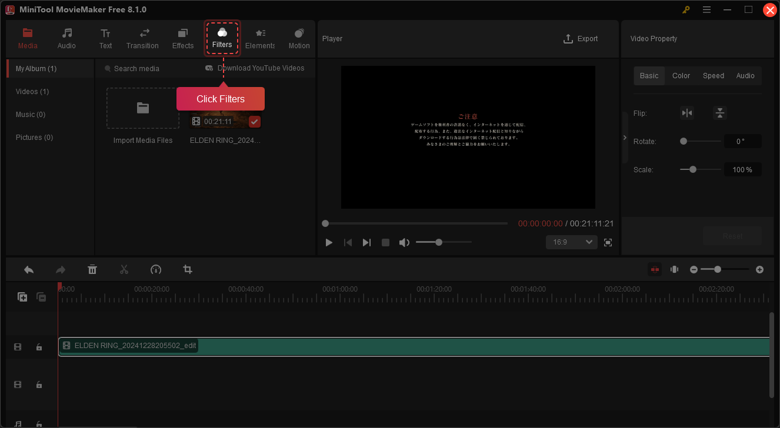Adjust the Scale slider

(701, 169)
